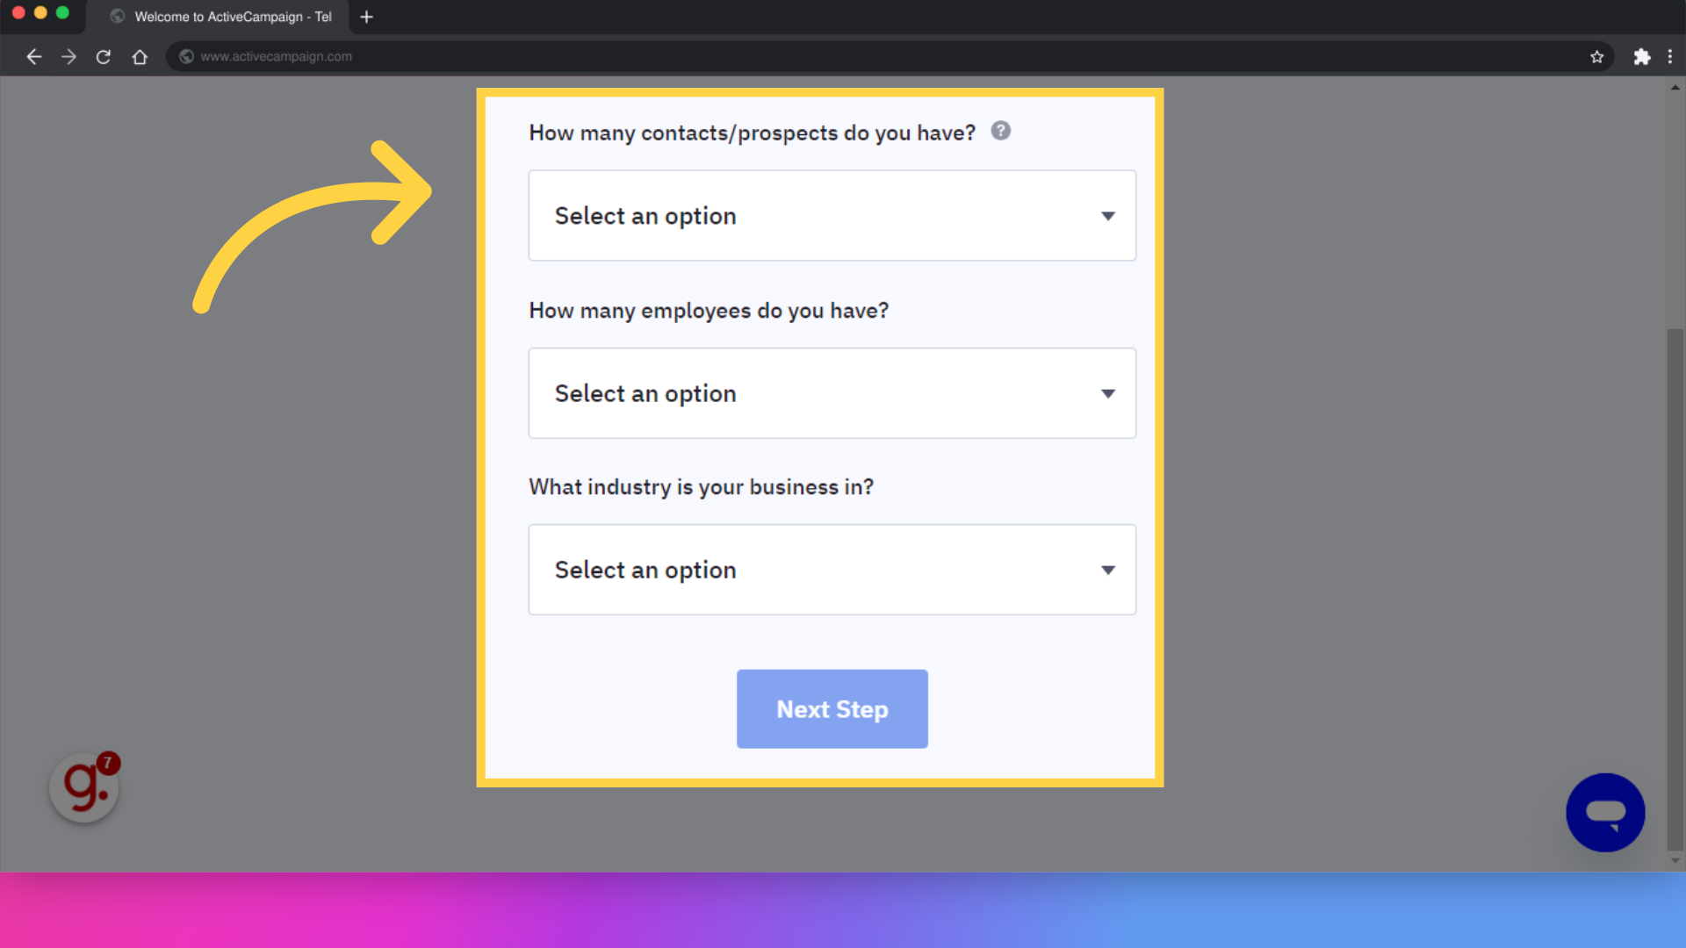This screenshot has height=948, width=1686.
Task: Click the browser extensions icon
Action: pyautogui.click(x=1642, y=55)
